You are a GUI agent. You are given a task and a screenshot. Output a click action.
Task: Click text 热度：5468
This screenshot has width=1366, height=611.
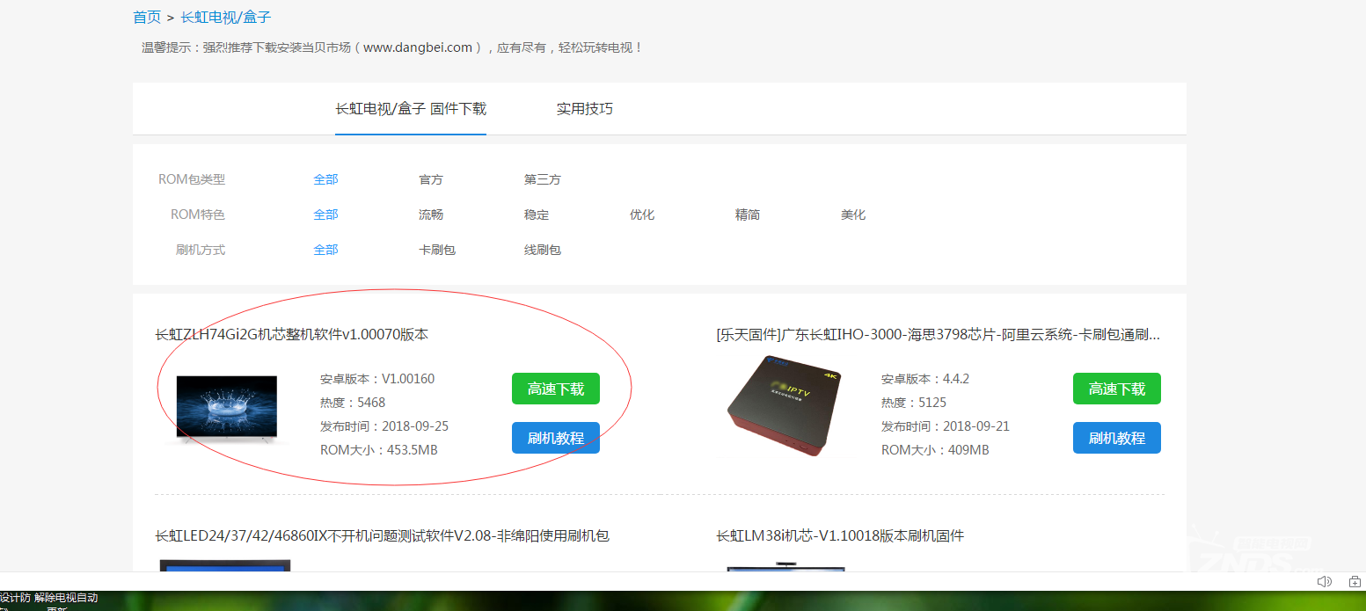tap(353, 403)
